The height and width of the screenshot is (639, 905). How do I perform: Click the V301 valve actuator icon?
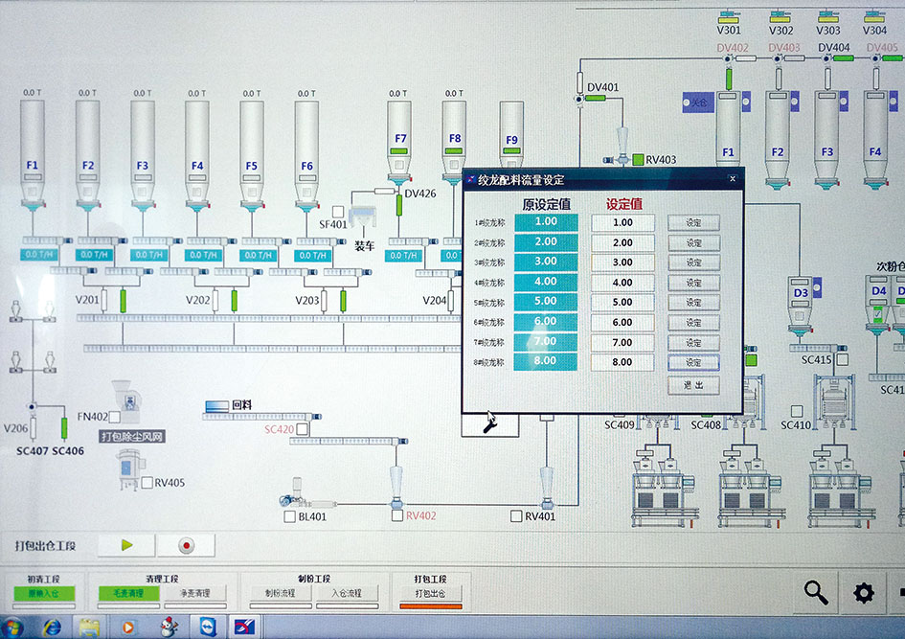[730, 16]
